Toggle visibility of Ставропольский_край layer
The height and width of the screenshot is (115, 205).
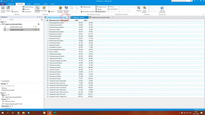click(x=5, y=30)
